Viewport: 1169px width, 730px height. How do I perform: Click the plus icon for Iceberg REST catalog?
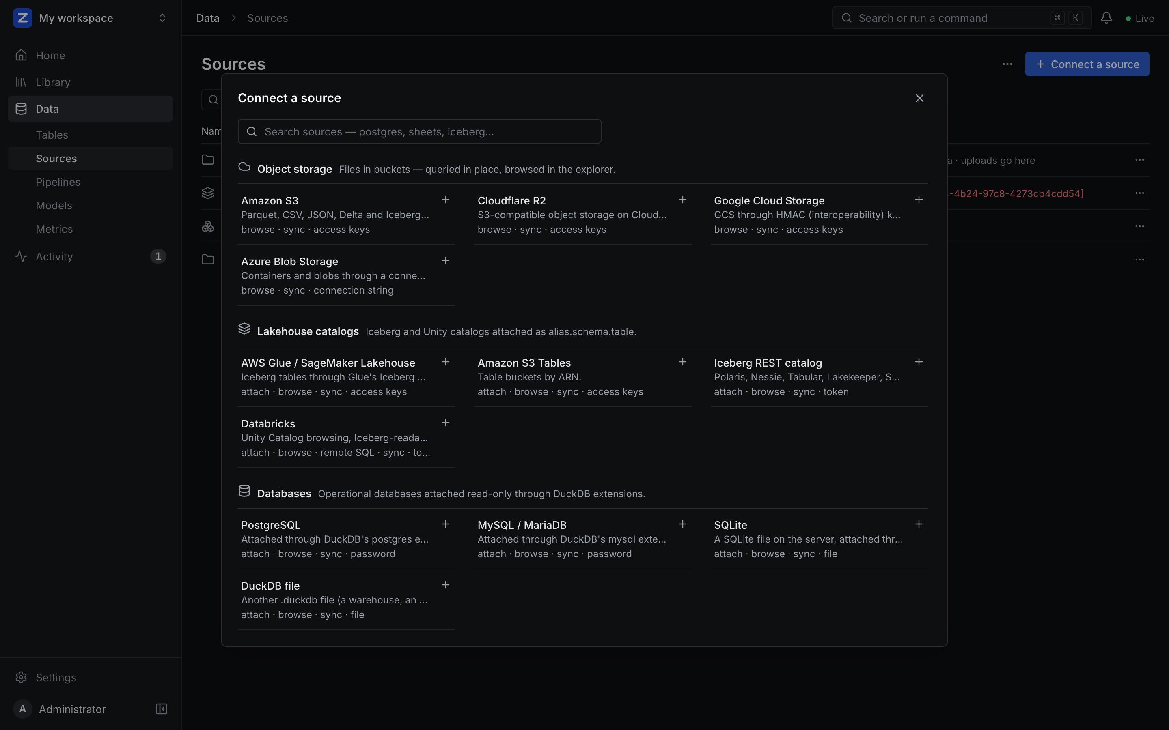(919, 362)
